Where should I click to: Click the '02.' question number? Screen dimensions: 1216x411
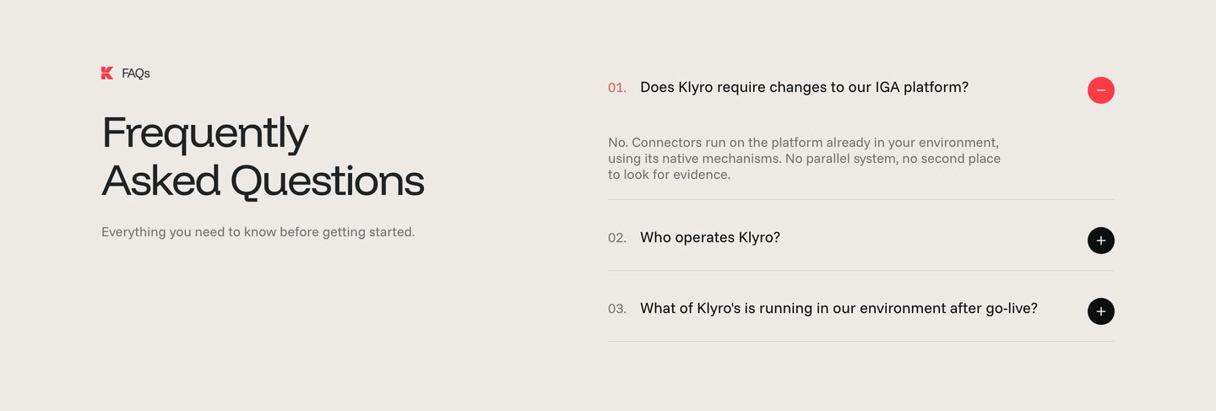point(617,238)
